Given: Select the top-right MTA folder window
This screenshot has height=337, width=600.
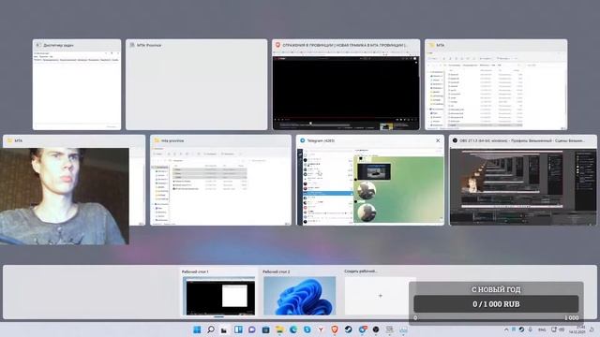Looking at the screenshot, I should coord(496,84).
